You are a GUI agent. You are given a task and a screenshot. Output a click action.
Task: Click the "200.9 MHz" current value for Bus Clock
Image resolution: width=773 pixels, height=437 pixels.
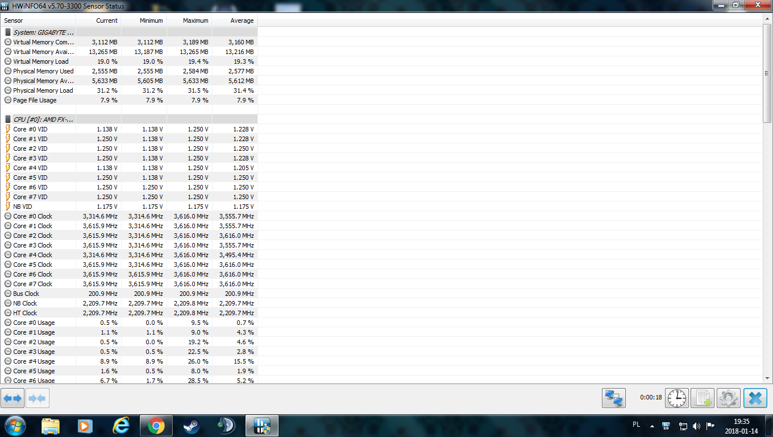pyautogui.click(x=103, y=294)
